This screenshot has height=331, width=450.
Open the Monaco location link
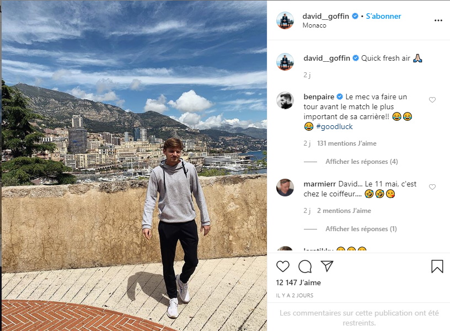(314, 25)
